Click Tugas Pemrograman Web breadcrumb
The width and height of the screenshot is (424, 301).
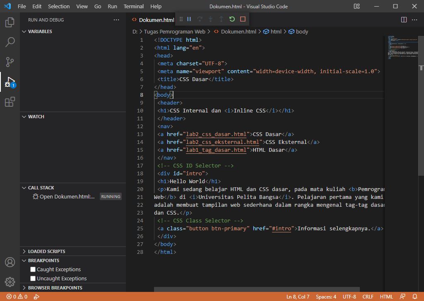[174, 31]
